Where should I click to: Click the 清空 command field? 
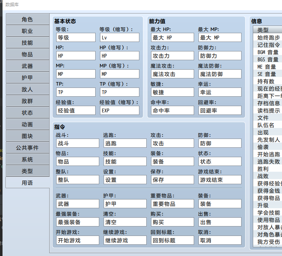125,222
